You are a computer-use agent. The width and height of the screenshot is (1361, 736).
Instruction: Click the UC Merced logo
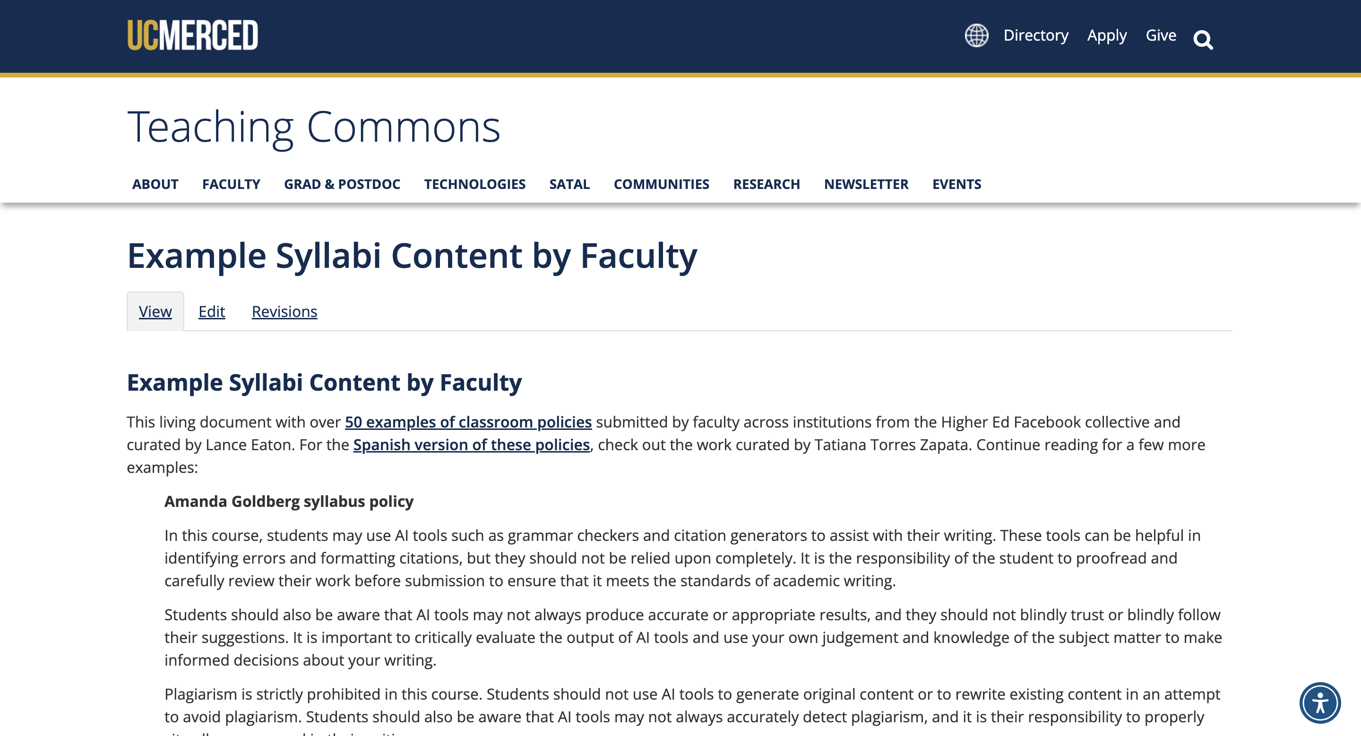click(x=193, y=35)
